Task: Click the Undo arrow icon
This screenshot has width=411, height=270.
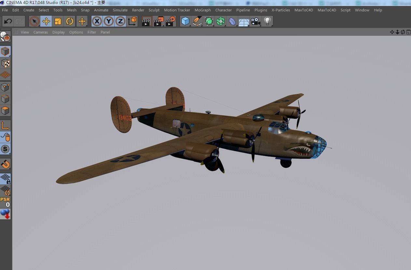Action: [x=8, y=21]
